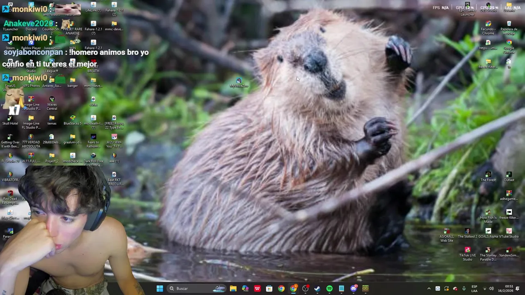Select the ASIO4ALL Web Site shortcut
Viewport: 525px width, 295px height.
tap(447, 235)
